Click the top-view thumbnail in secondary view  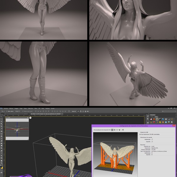[x=17, y=129]
